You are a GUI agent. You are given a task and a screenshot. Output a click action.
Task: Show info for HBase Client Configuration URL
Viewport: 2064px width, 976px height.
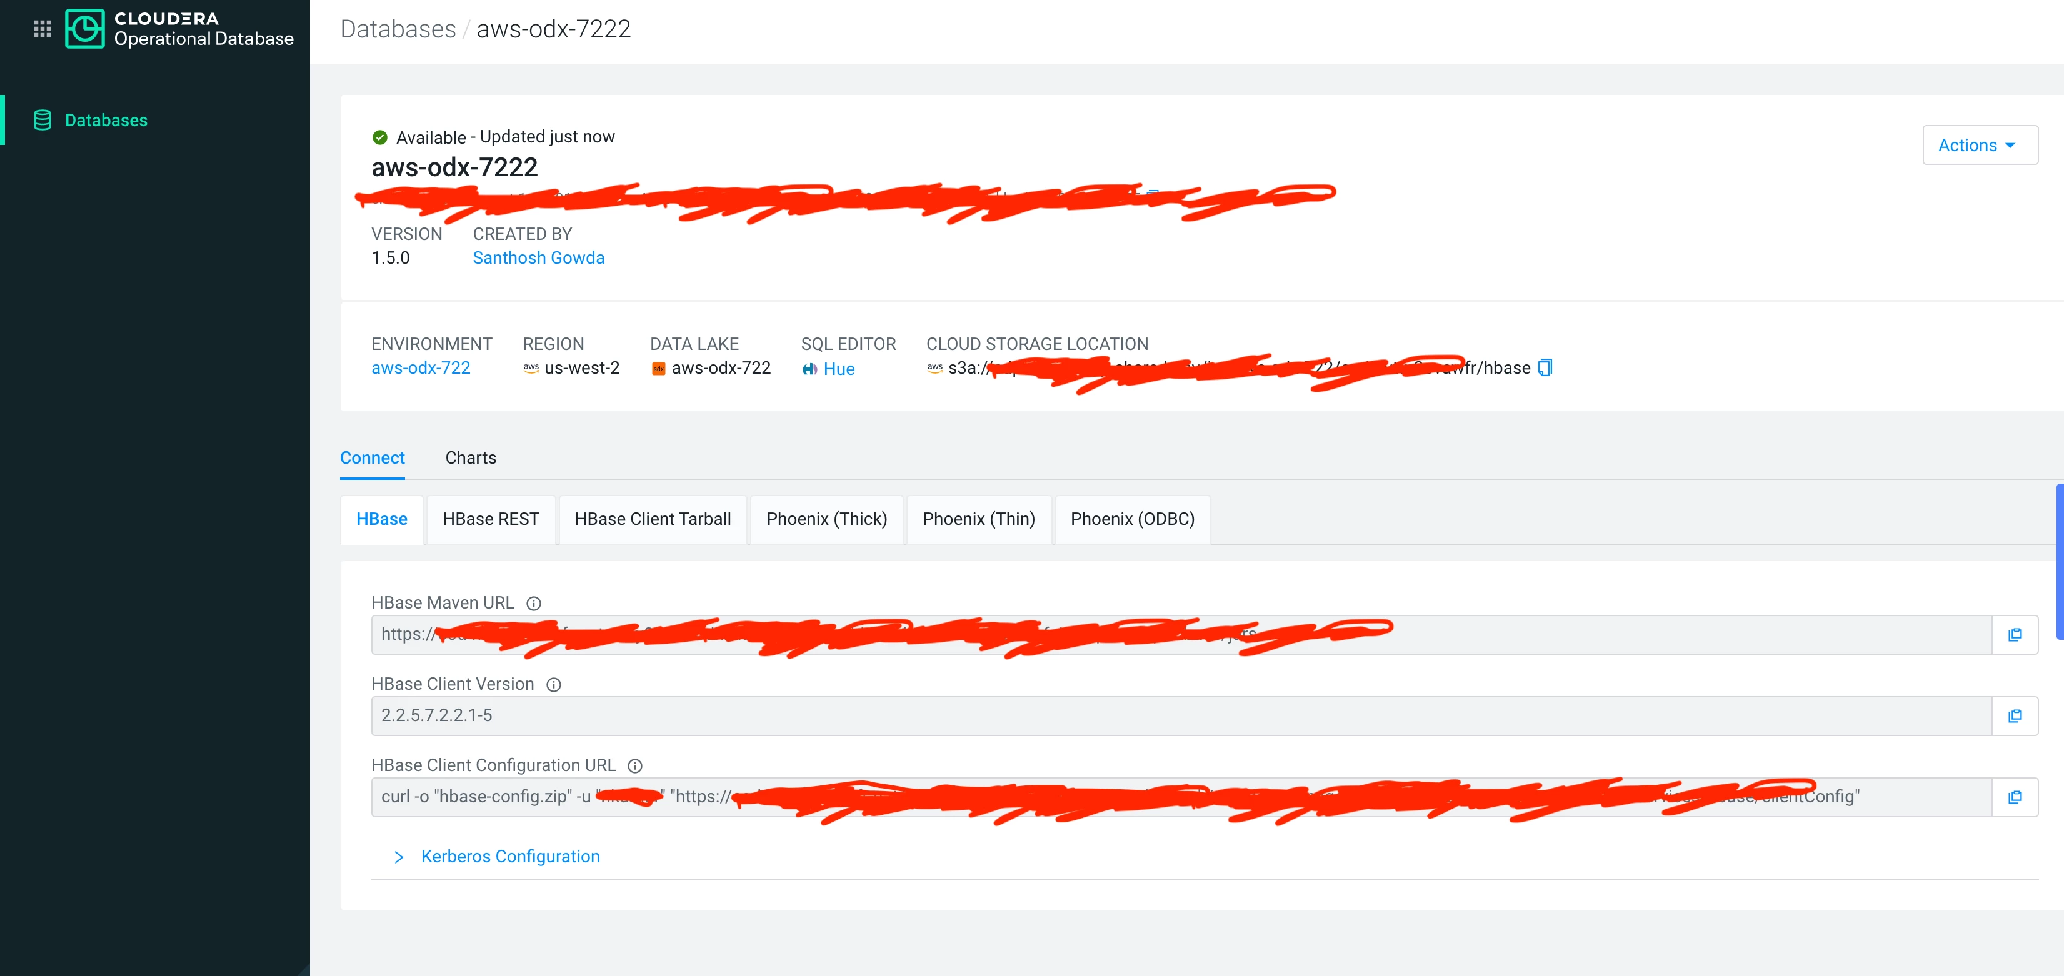click(x=634, y=766)
